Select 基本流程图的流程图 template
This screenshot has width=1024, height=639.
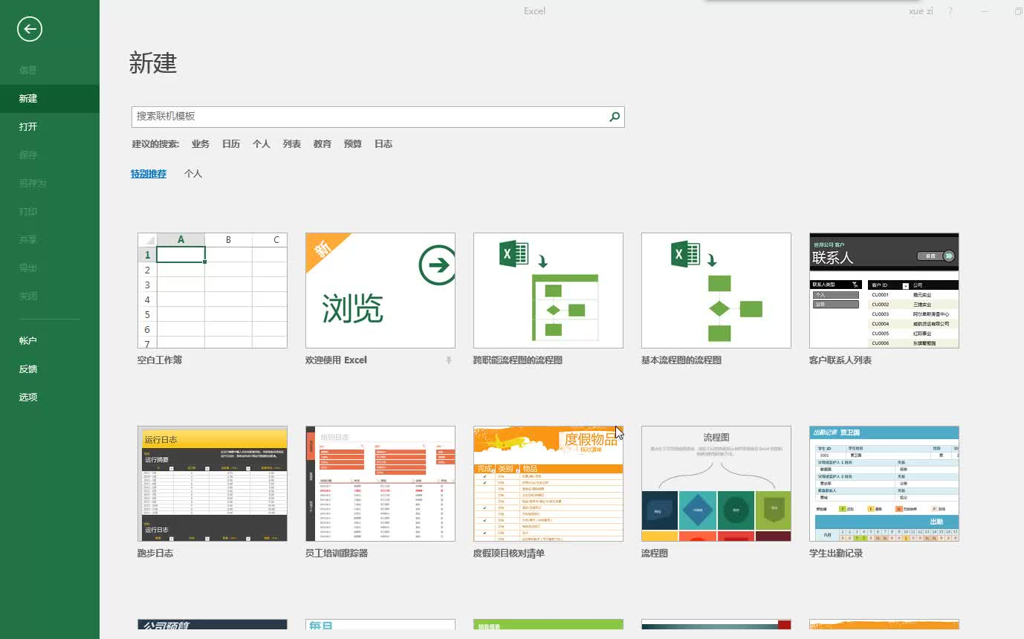(716, 291)
